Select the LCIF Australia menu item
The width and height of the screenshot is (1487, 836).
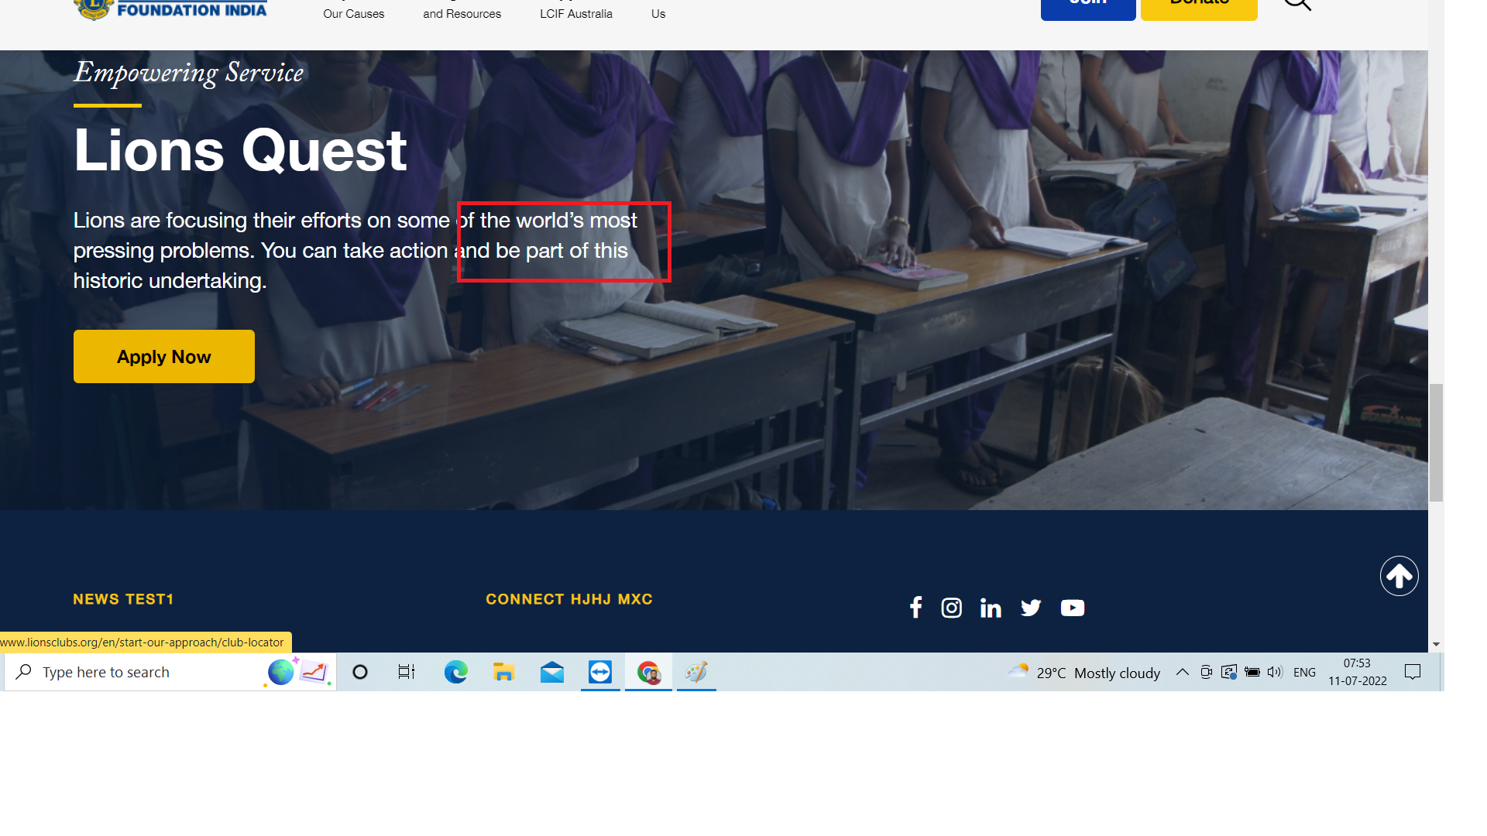pos(575,13)
